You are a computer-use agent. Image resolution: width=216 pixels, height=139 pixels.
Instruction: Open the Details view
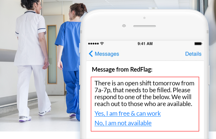(x=193, y=54)
